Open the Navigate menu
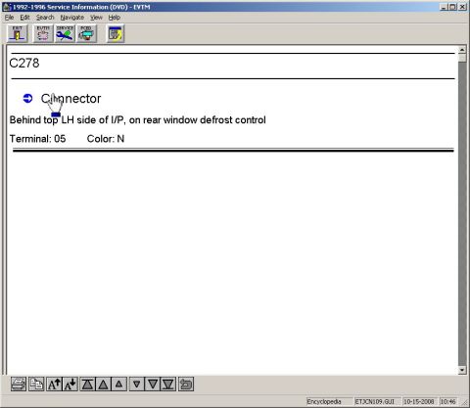 [71, 18]
